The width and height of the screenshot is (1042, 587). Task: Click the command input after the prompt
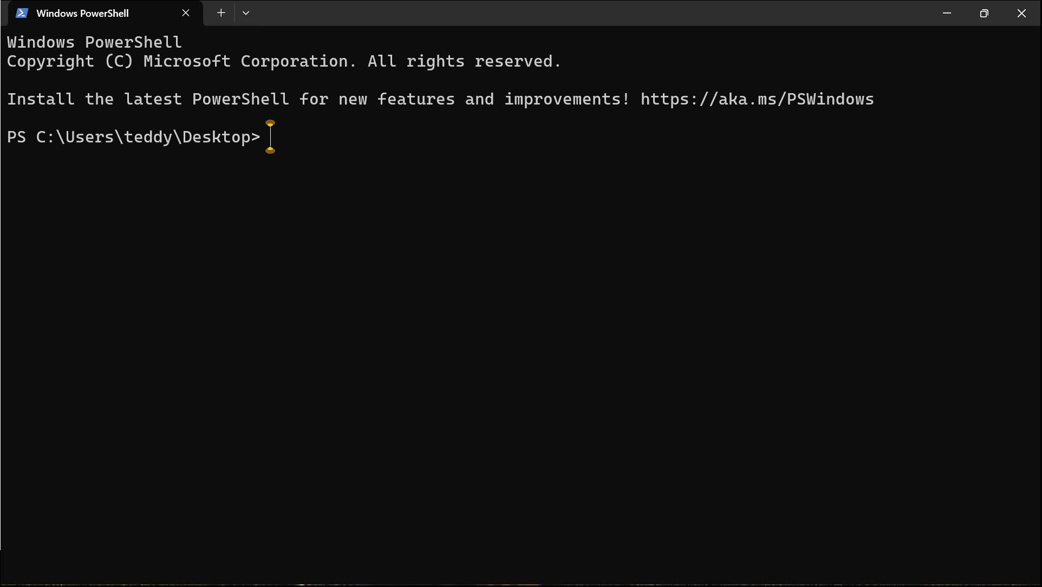pyautogui.click(x=650, y=137)
